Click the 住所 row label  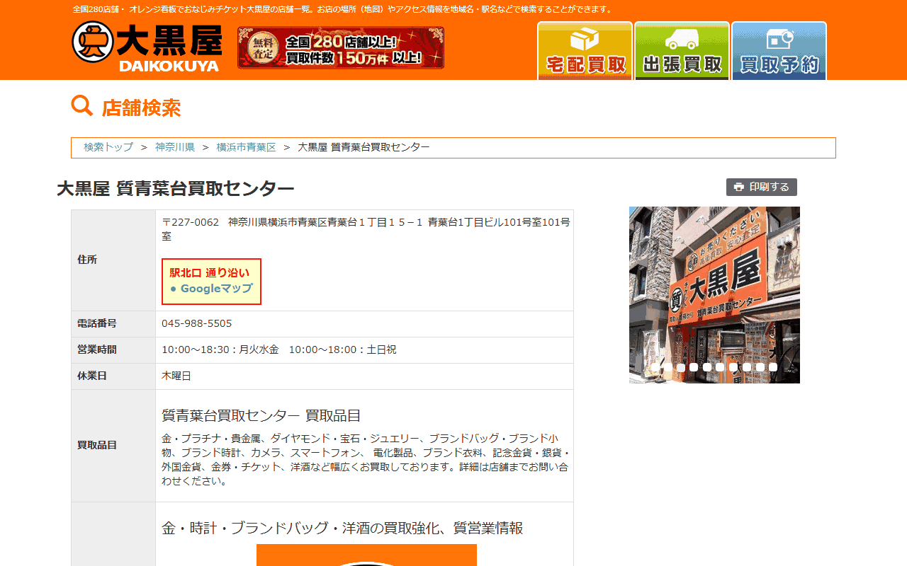pos(87,260)
